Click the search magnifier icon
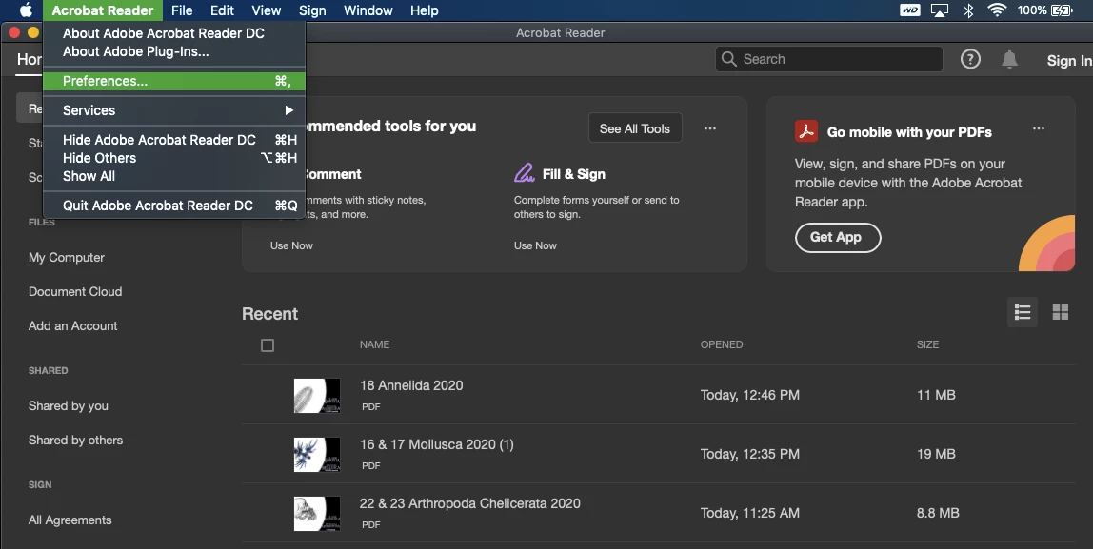Viewport: 1093px width, 549px height. pos(728,59)
